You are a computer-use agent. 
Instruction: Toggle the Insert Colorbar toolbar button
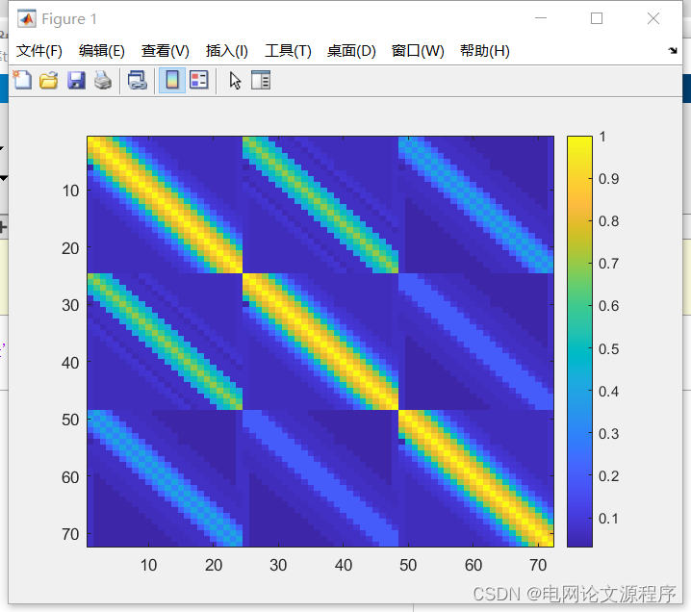pyautogui.click(x=172, y=80)
